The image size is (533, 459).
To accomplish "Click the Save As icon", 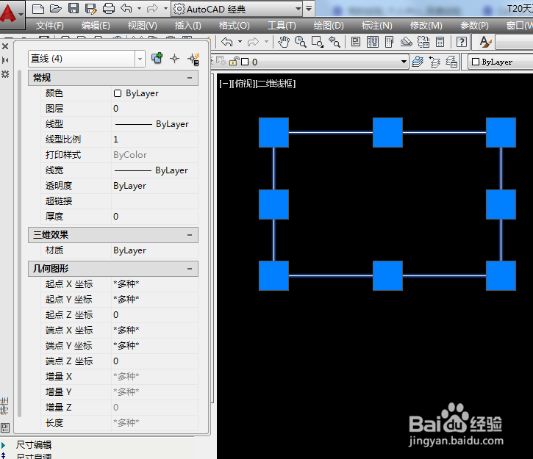I will point(90,9).
